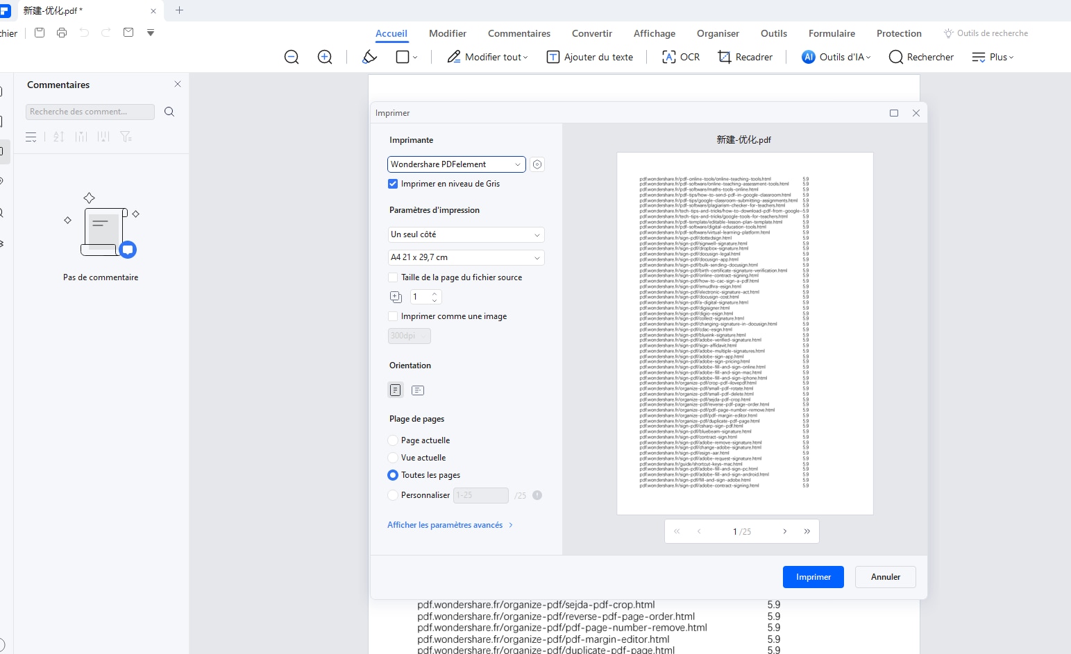Select the Page actuelle radio button
The height and width of the screenshot is (654, 1071).
coord(393,440)
